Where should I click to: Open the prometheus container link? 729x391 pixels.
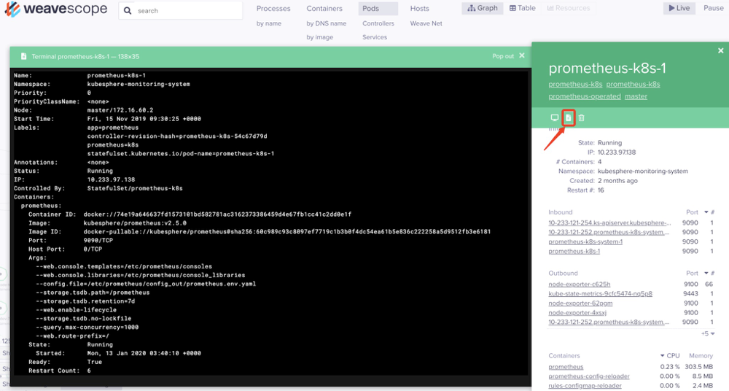[566, 367]
